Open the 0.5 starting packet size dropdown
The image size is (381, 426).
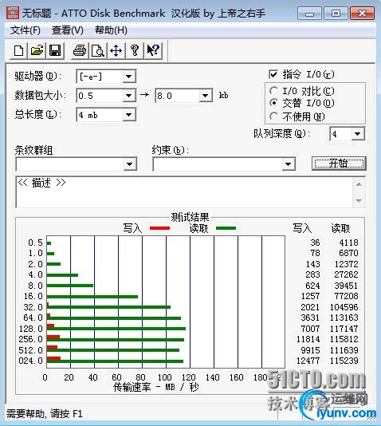pos(129,96)
